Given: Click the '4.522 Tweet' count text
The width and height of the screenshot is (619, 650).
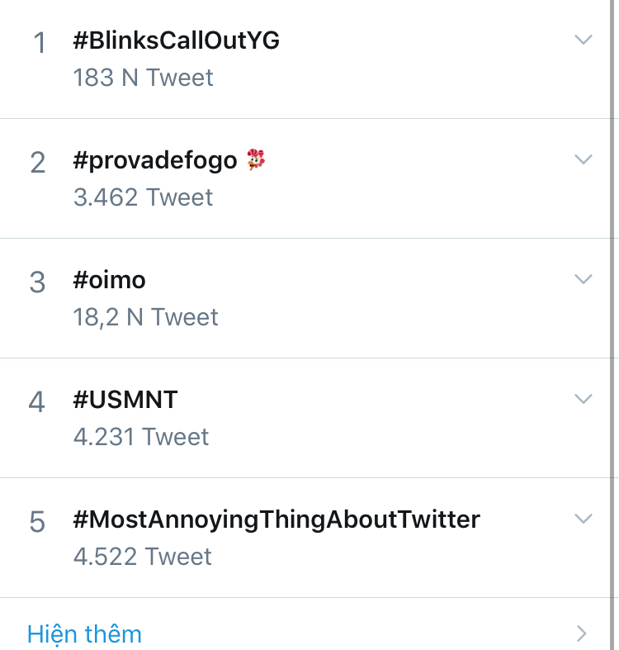Looking at the screenshot, I should [142, 557].
